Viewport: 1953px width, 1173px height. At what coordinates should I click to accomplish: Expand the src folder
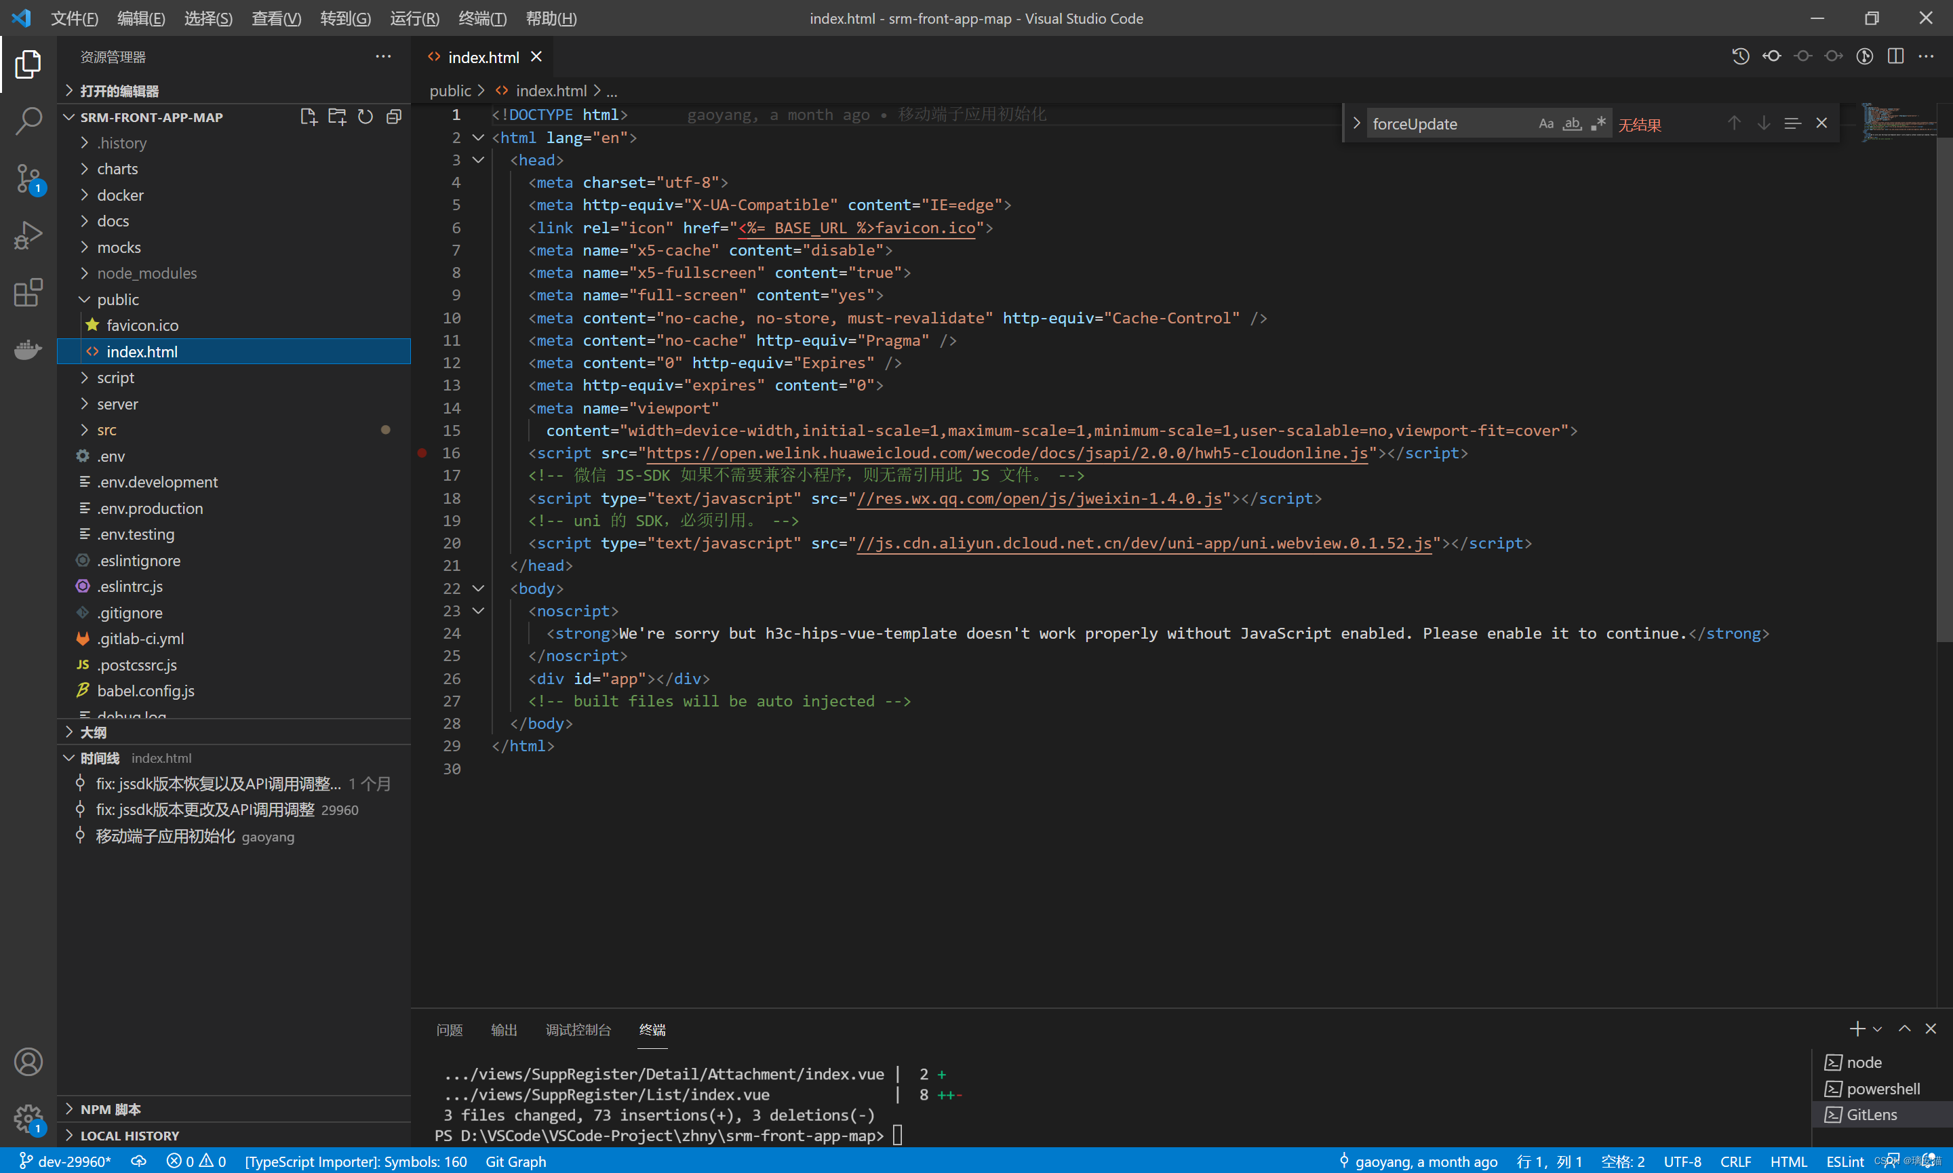233,430
